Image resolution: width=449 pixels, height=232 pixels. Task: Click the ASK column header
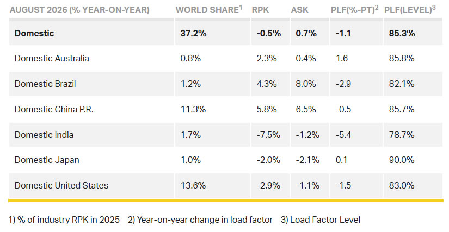[x=299, y=10]
